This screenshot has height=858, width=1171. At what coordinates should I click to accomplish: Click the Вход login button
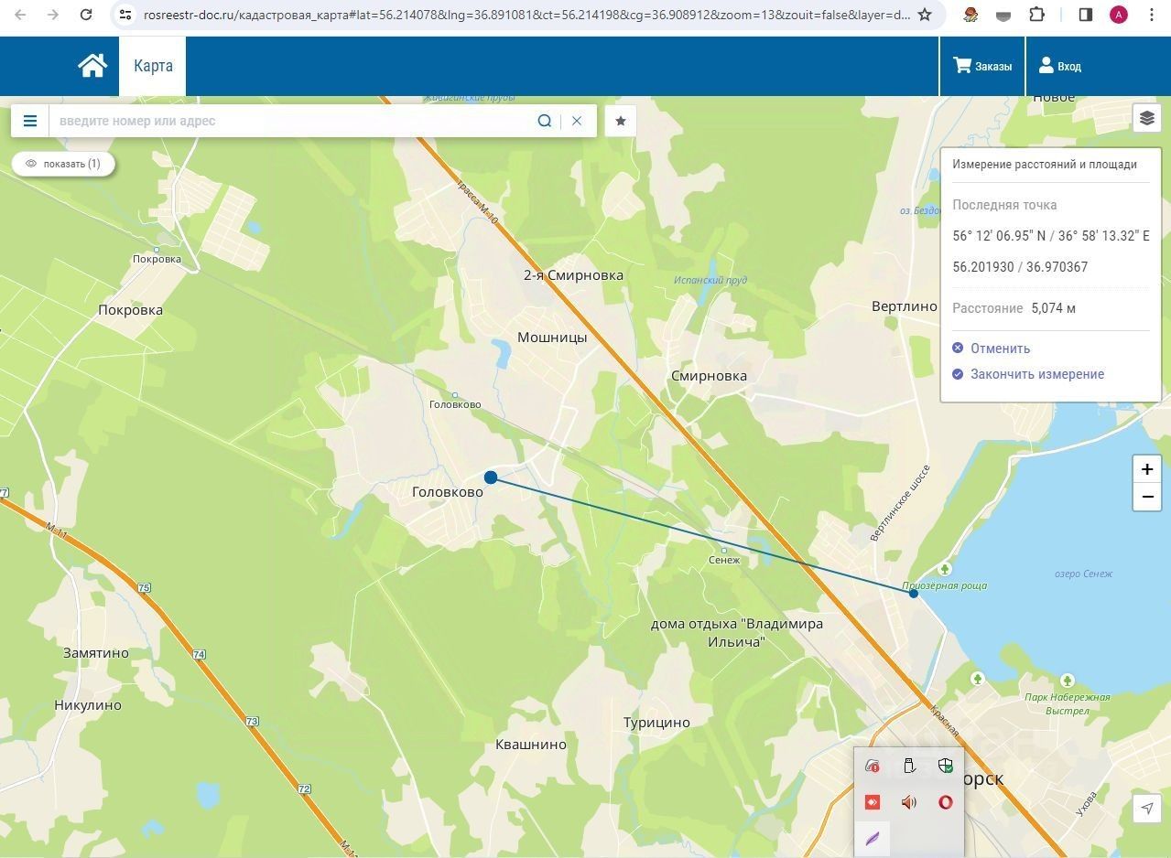point(1060,66)
